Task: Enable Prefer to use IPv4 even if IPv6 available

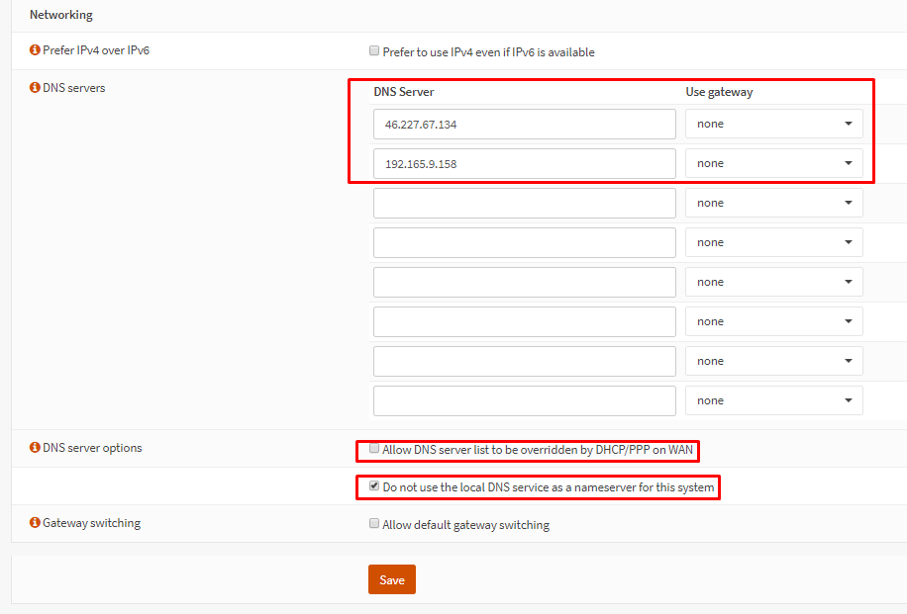Action: [x=373, y=50]
